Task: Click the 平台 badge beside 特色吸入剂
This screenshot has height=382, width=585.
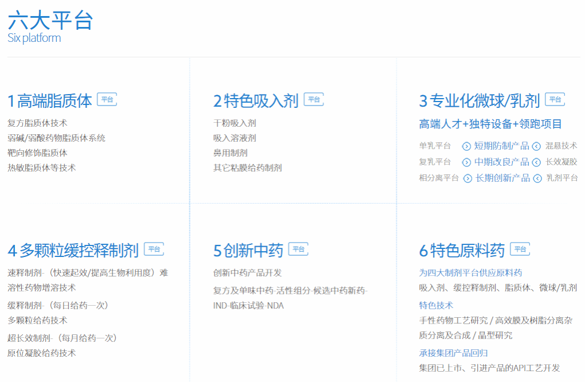Action: pyautogui.click(x=314, y=99)
